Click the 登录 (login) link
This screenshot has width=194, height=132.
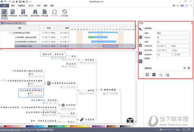pyautogui.click(x=182, y=6)
